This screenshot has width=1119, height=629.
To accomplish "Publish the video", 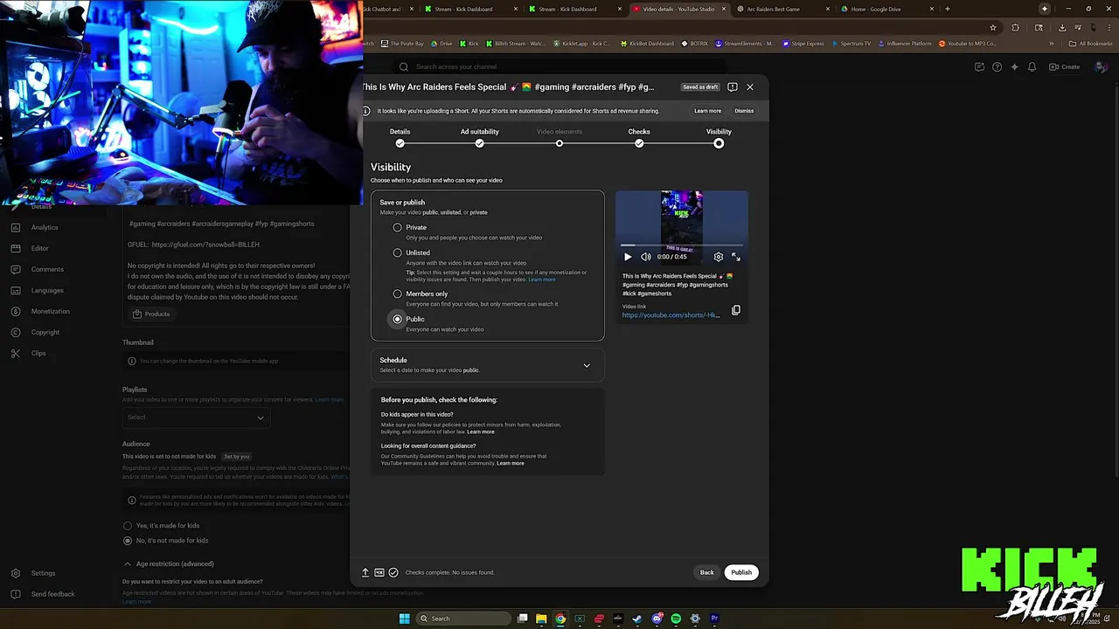I will (x=741, y=572).
